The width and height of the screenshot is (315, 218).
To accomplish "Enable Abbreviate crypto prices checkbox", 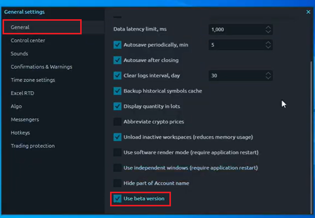I will [117, 121].
